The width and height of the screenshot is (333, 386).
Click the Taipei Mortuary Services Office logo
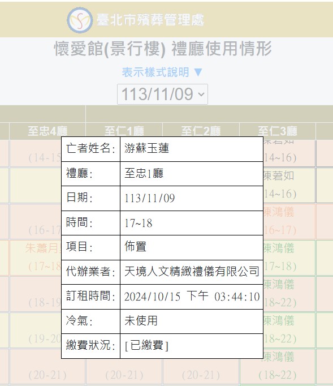[x=80, y=20]
